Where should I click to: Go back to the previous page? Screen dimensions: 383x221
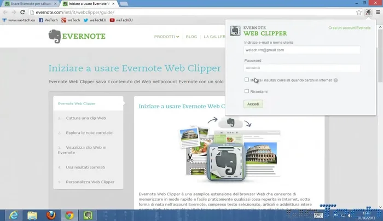pos(5,12)
